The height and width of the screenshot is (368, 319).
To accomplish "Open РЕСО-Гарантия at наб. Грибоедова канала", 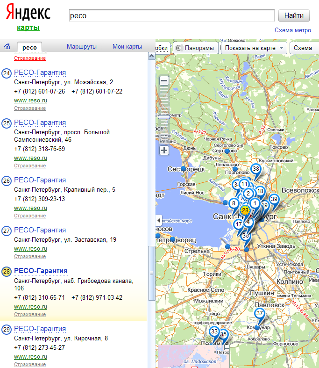I will 41,271.
